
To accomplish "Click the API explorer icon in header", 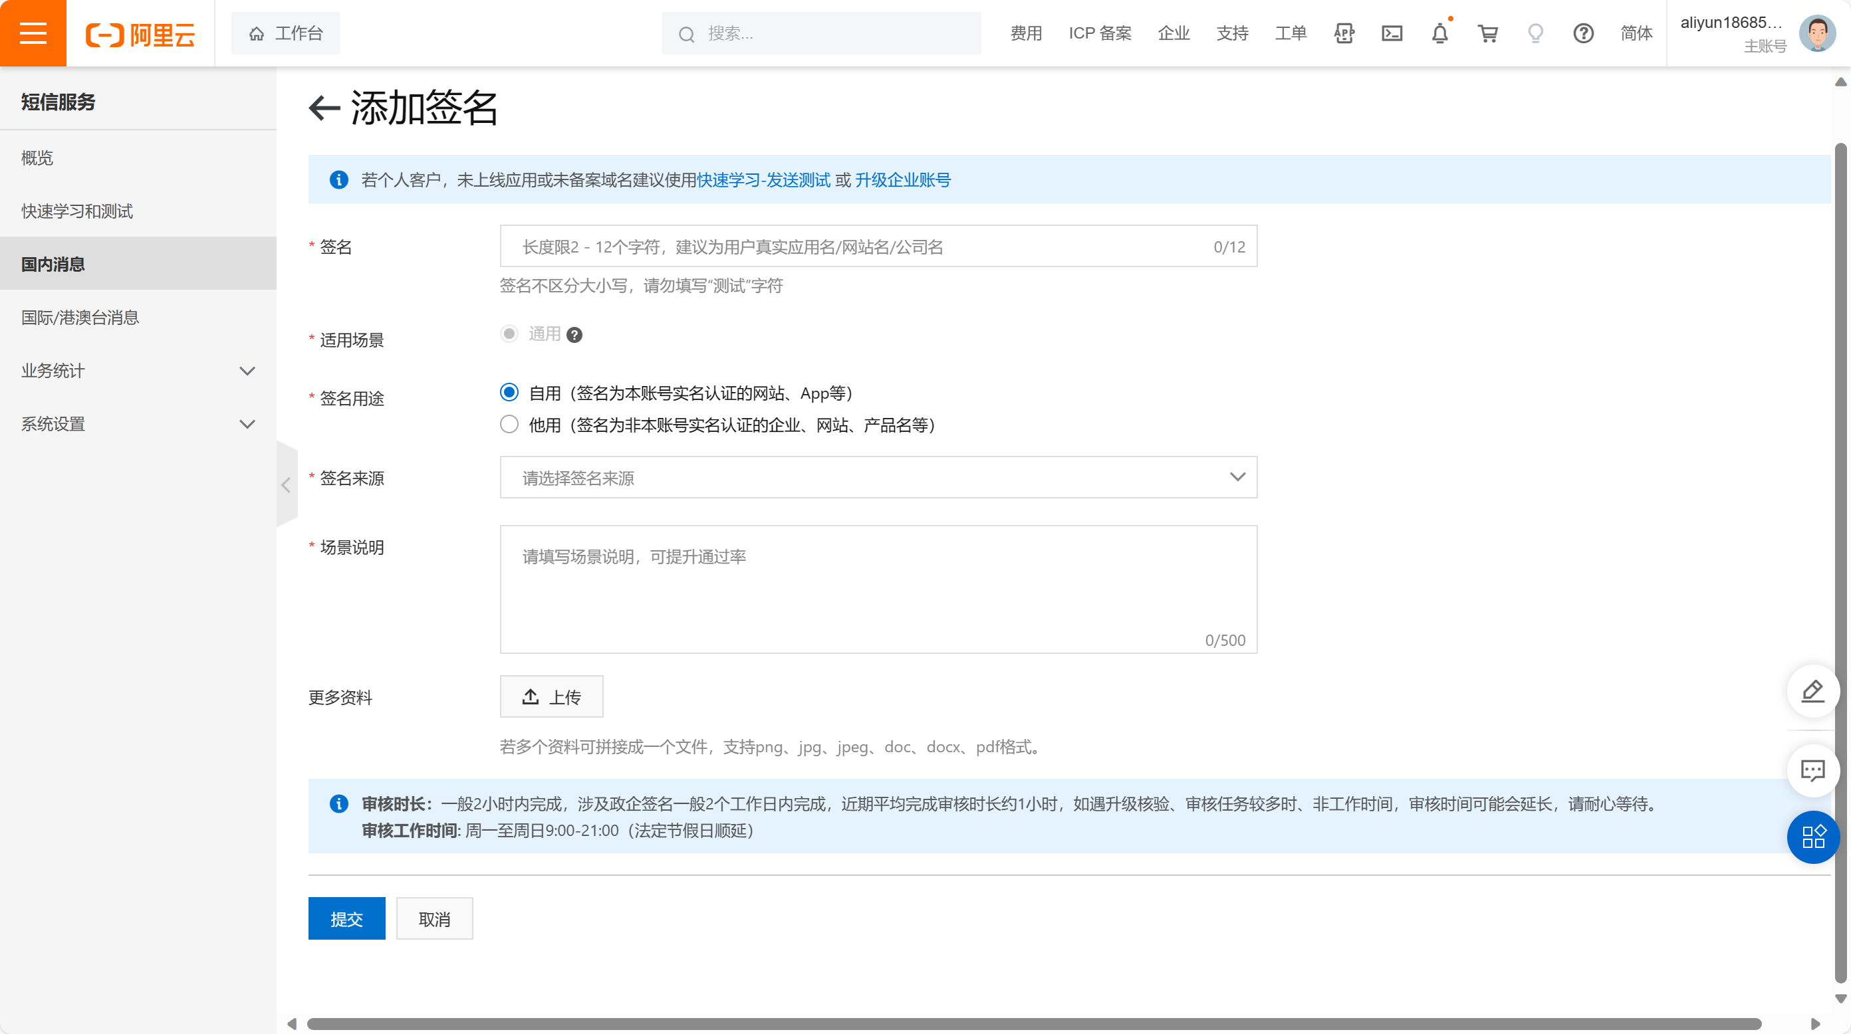I will pyautogui.click(x=1344, y=33).
